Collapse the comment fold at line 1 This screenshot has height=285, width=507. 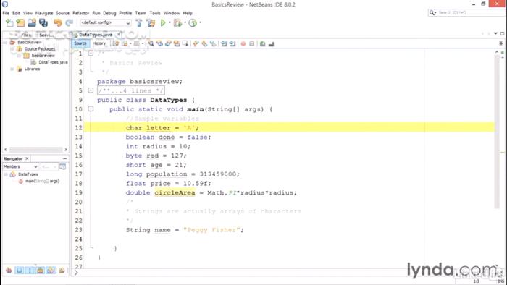(x=91, y=54)
